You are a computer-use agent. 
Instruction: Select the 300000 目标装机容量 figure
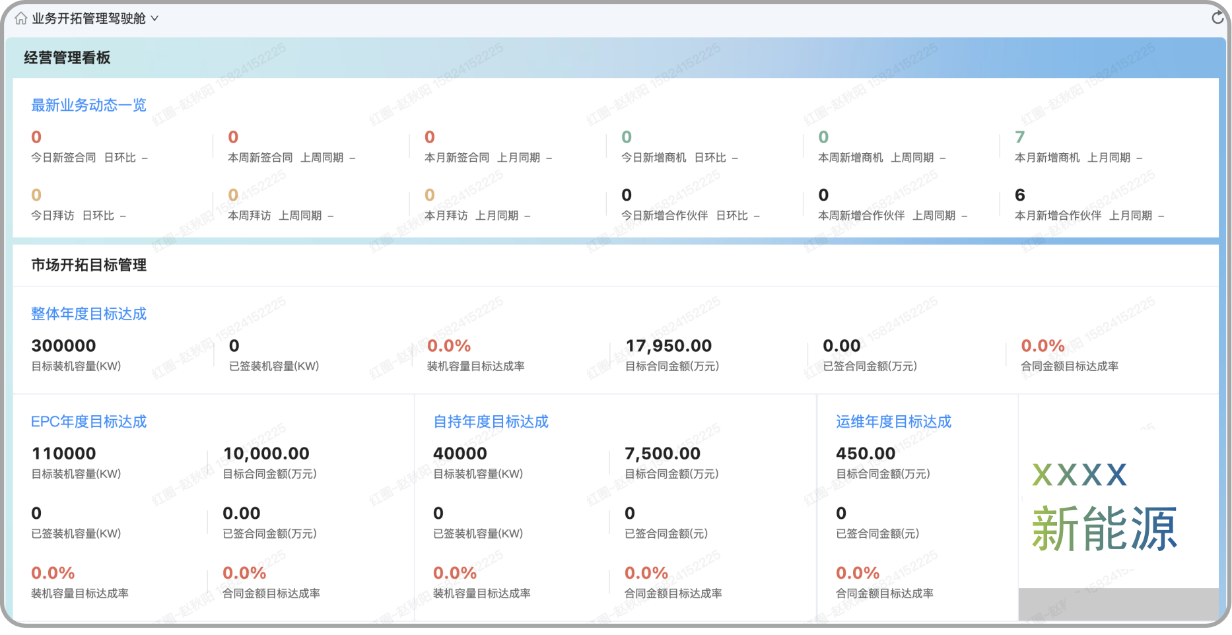click(x=63, y=345)
